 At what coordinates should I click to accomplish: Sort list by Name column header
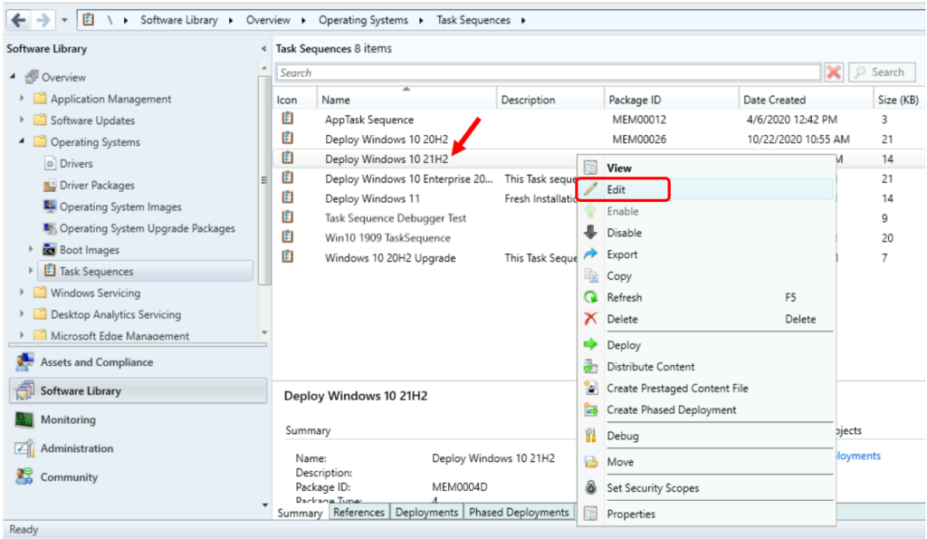[406, 100]
